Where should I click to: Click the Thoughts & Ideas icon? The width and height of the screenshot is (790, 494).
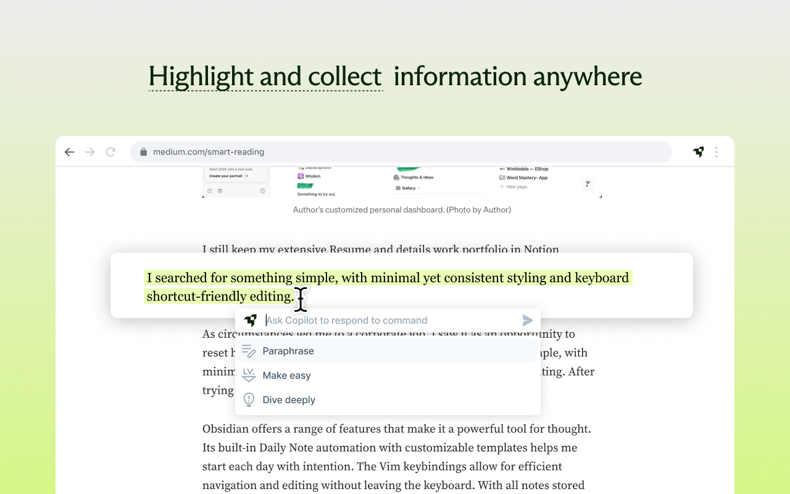[396, 177]
